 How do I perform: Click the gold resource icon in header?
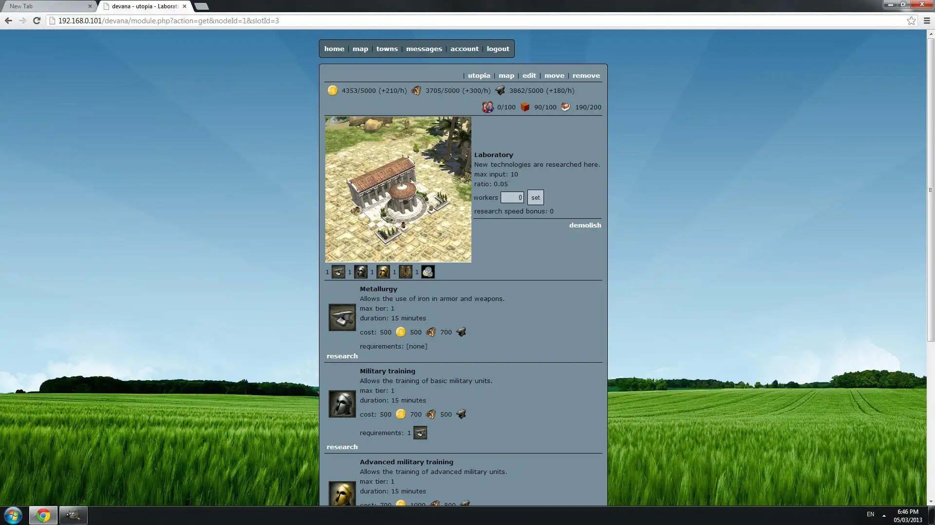pyautogui.click(x=333, y=90)
